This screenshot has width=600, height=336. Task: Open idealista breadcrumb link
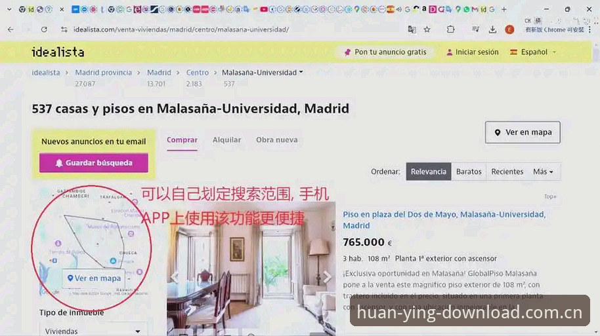(x=45, y=73)
